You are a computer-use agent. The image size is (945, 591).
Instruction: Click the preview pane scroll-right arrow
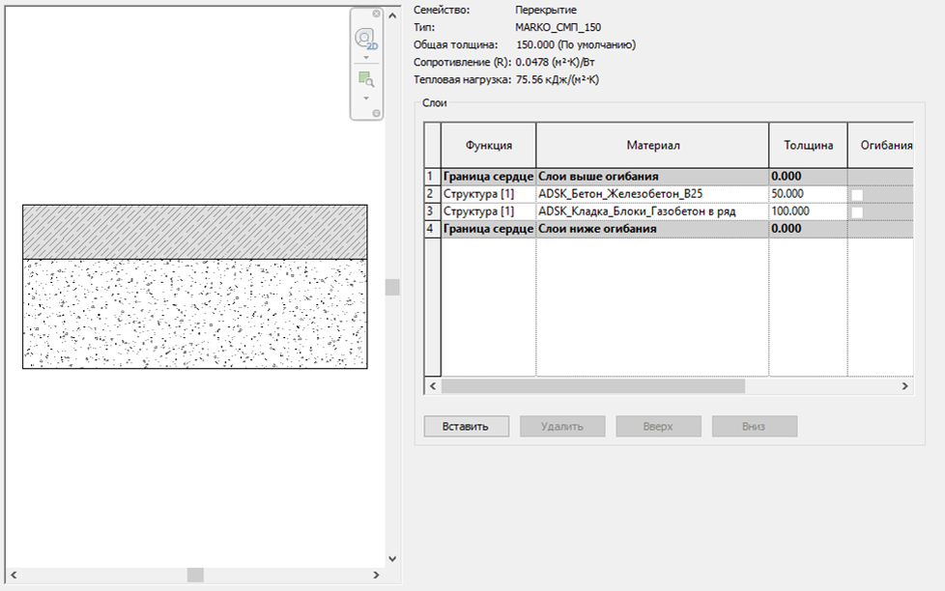(376, 576)
